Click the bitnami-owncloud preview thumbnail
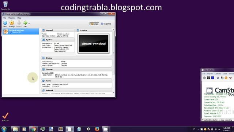Screen dimensions: 234x132 coord(94,44)
